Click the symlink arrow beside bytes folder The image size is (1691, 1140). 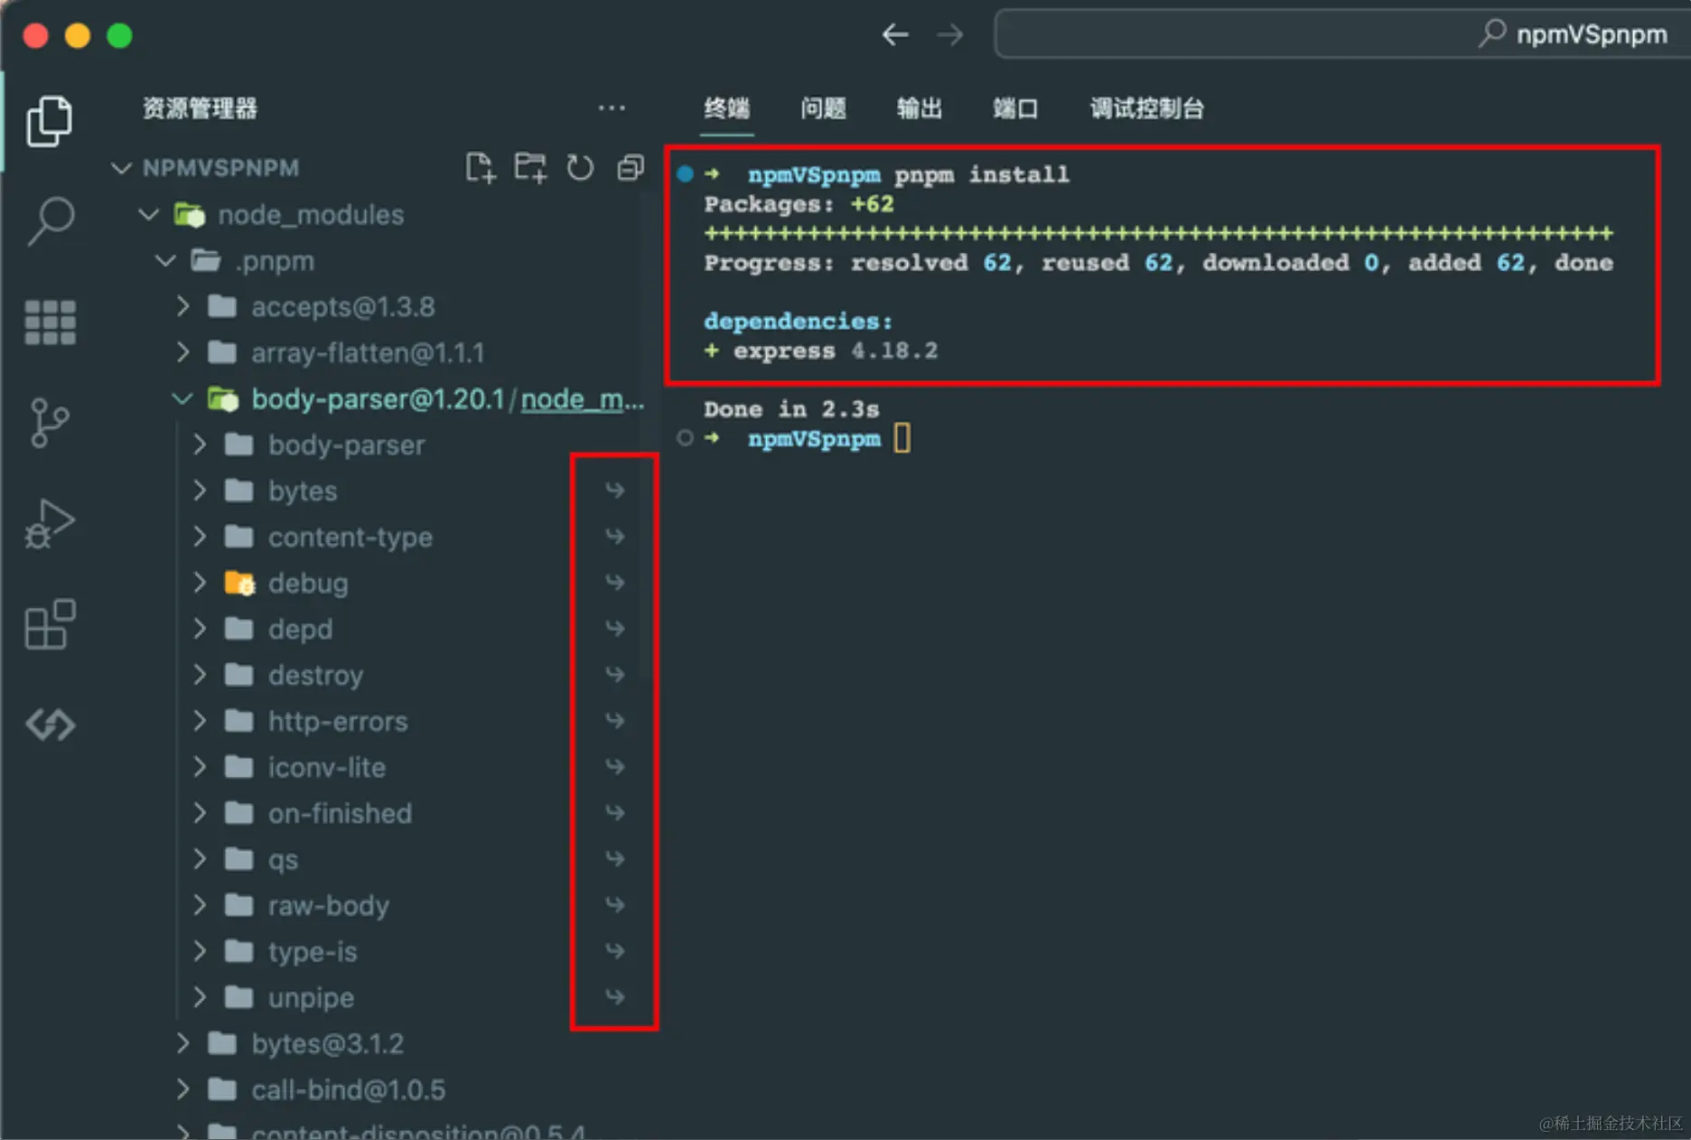(x=615, y=491)
